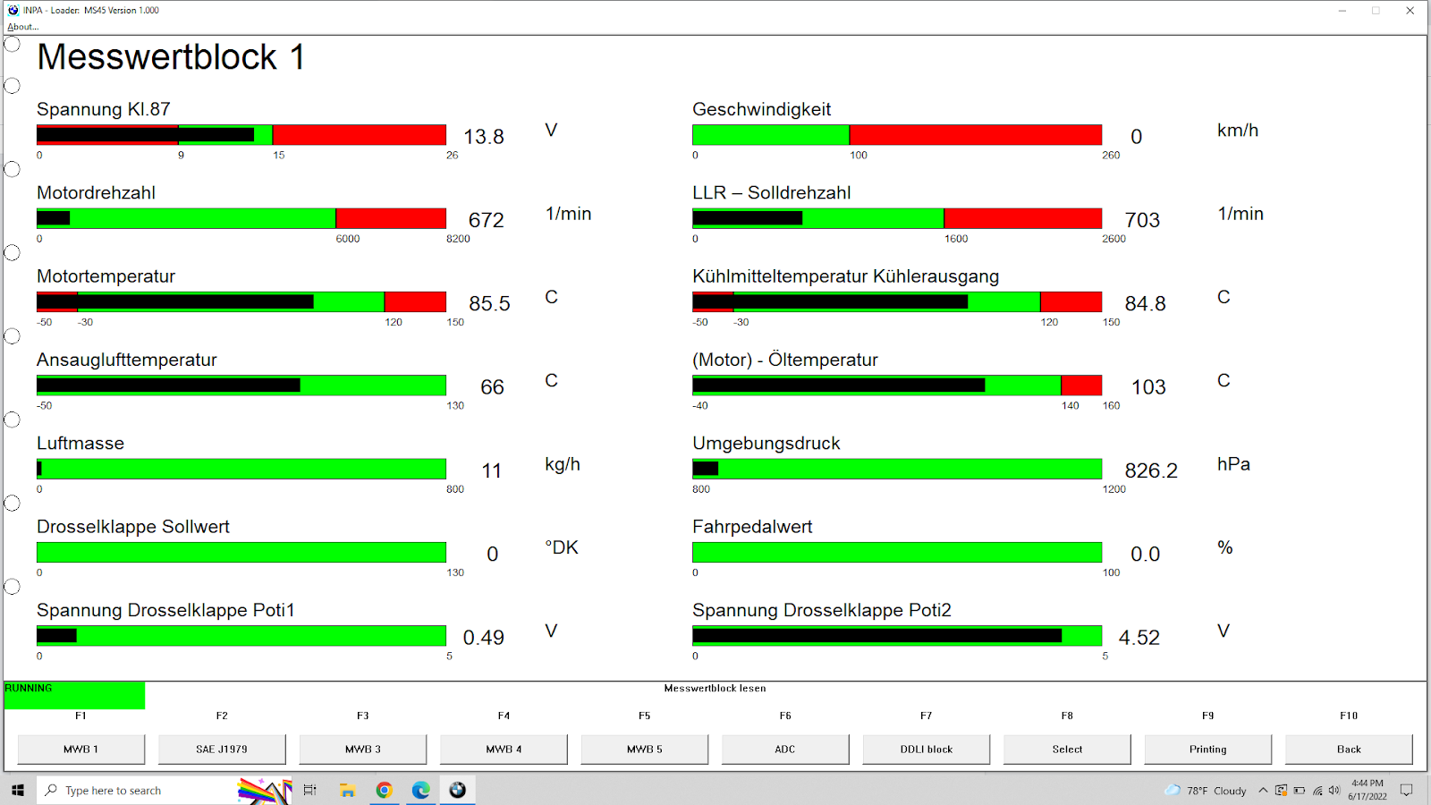This screenshot has height=805, width=1431.
Task: Click the (Motor) - Öltemperatur label
Action: pyautogui.click(x=785, y=360)
